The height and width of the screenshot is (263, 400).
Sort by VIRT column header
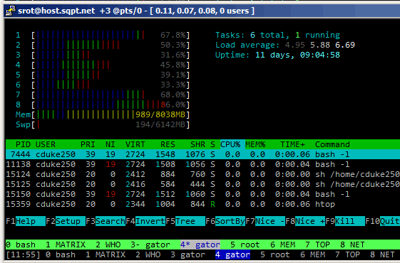tap(135, 144)
